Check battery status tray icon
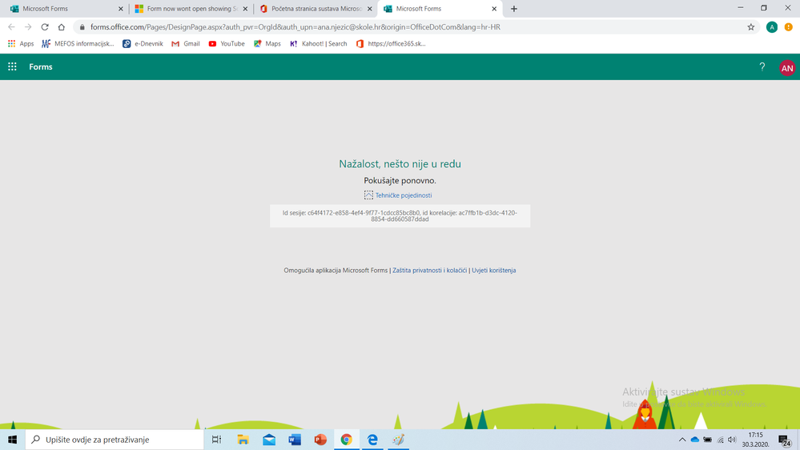Image resolution: width=800 pixels, height=450 pixels. click(708, 440)
